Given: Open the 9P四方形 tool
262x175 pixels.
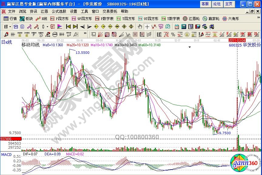Looking at the screenshot, I should point(82,19).
